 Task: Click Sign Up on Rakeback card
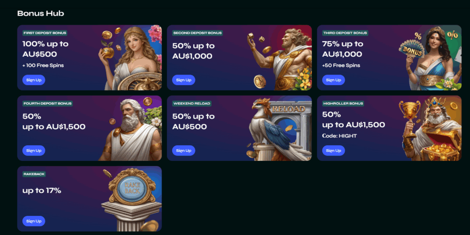[34, 221]
